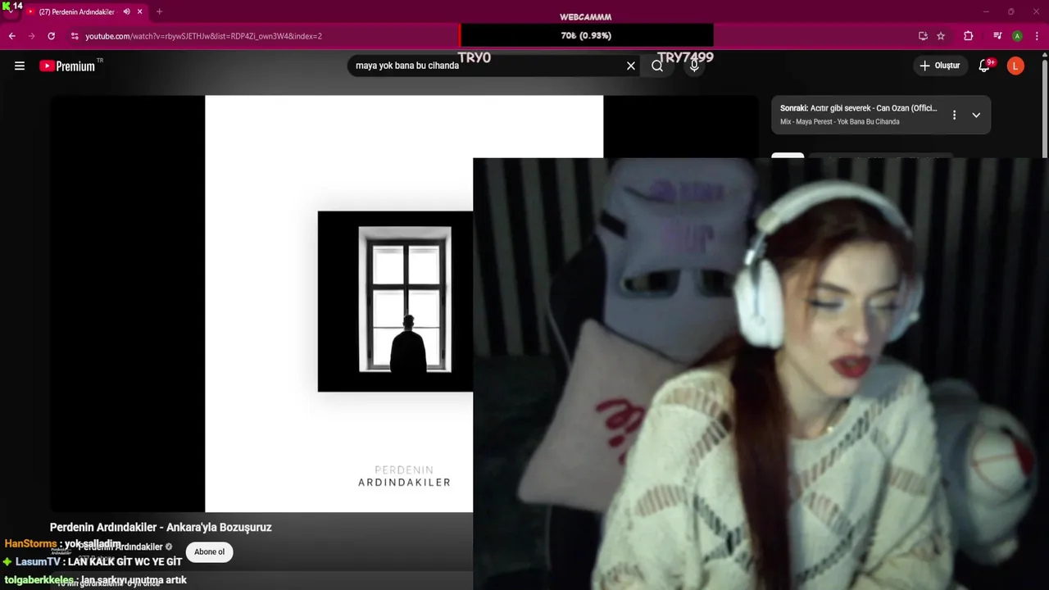Screen dimensions: 1049x590
Task: Subscribe using the Abone ol button
Action: click(209, 551)
